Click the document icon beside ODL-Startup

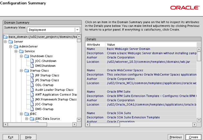pyautogui.click(x=32, y=85)
